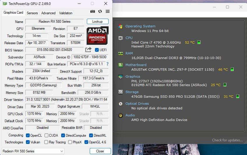The width and height of the screenshot is (247, 155).
Task: Click the Bandwidth 256.0 GB/s field
Action: (x=93, y=92)
